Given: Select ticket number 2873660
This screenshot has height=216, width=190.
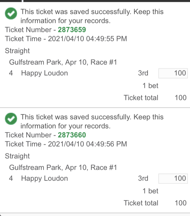Looking at the screenshot, I should click(x=72, y=135).
